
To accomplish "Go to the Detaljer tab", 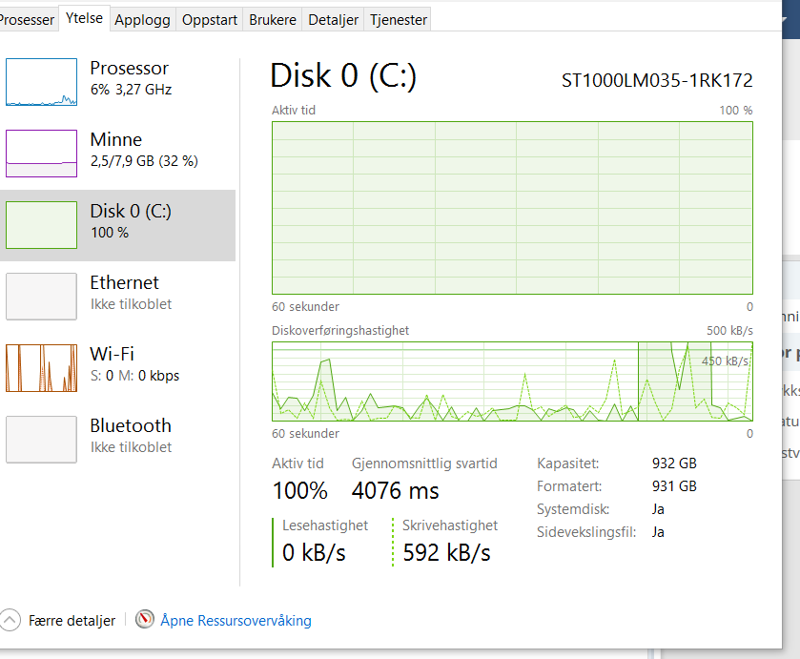I will point(333,19).
